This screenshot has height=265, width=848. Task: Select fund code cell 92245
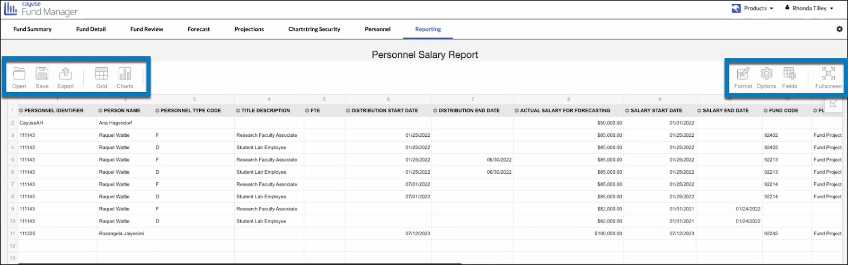coord(787,233)
